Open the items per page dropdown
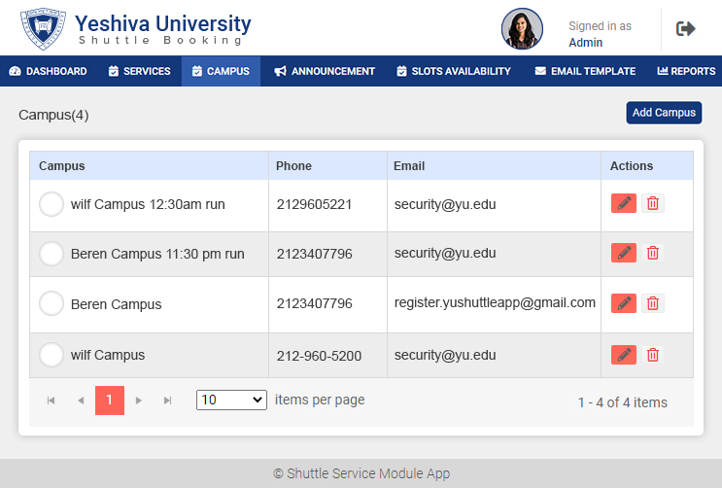 [231, 400]
